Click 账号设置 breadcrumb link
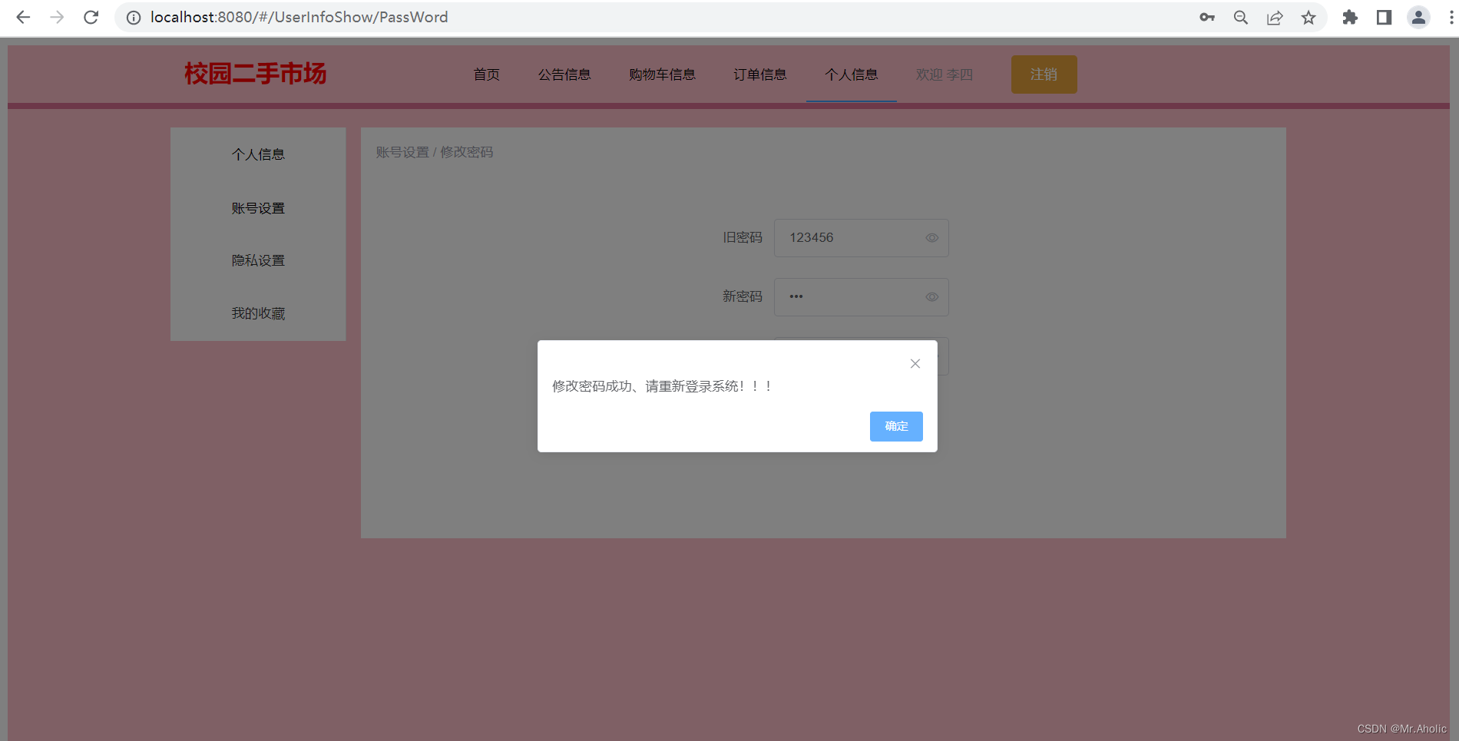The width and height of the screenshot is (1459, 741). tap(402, 152)
